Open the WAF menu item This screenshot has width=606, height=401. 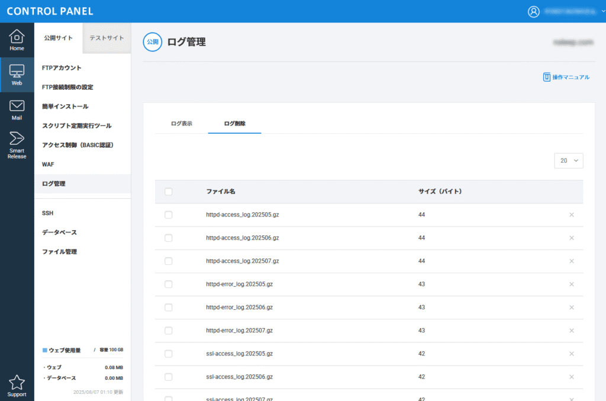48,164
